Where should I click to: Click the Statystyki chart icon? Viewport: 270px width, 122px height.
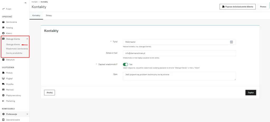click(3, 60)
